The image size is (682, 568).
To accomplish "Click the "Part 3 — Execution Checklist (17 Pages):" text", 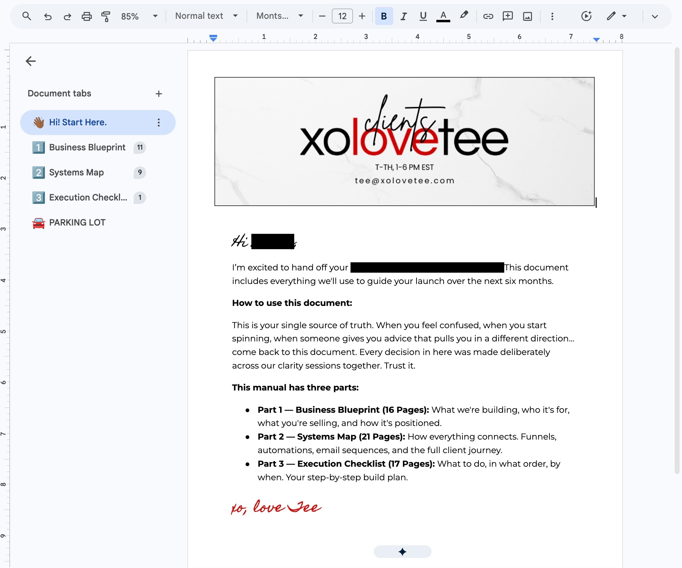I will [x=346, y=464].
